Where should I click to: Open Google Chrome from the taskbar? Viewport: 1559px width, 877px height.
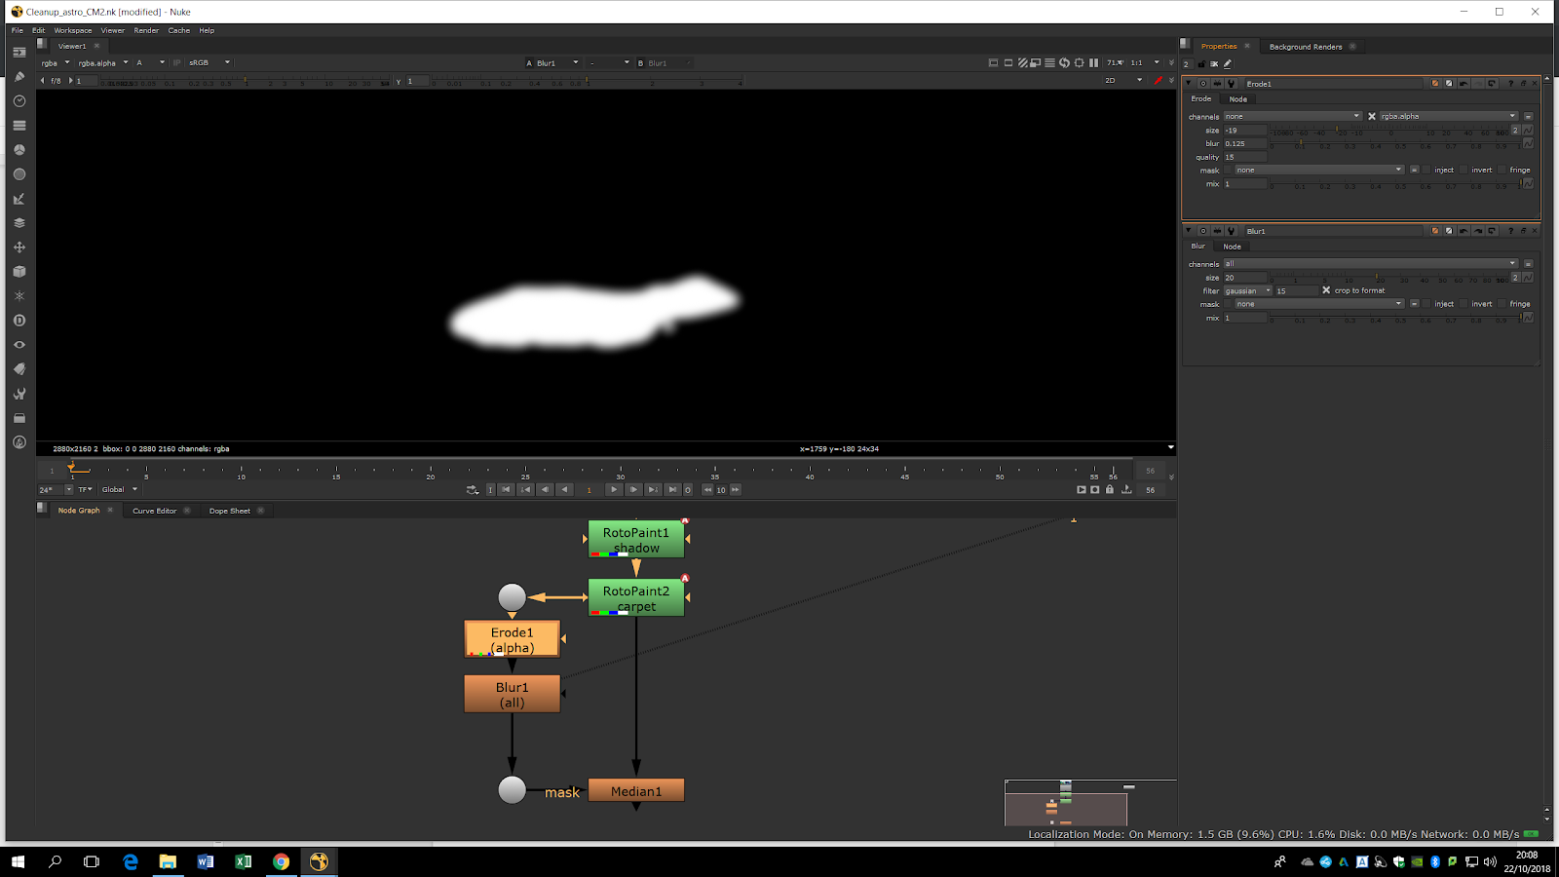pos(281,861)
